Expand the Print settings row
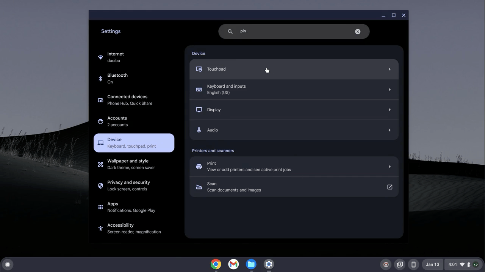 click(x=390, y=166)
